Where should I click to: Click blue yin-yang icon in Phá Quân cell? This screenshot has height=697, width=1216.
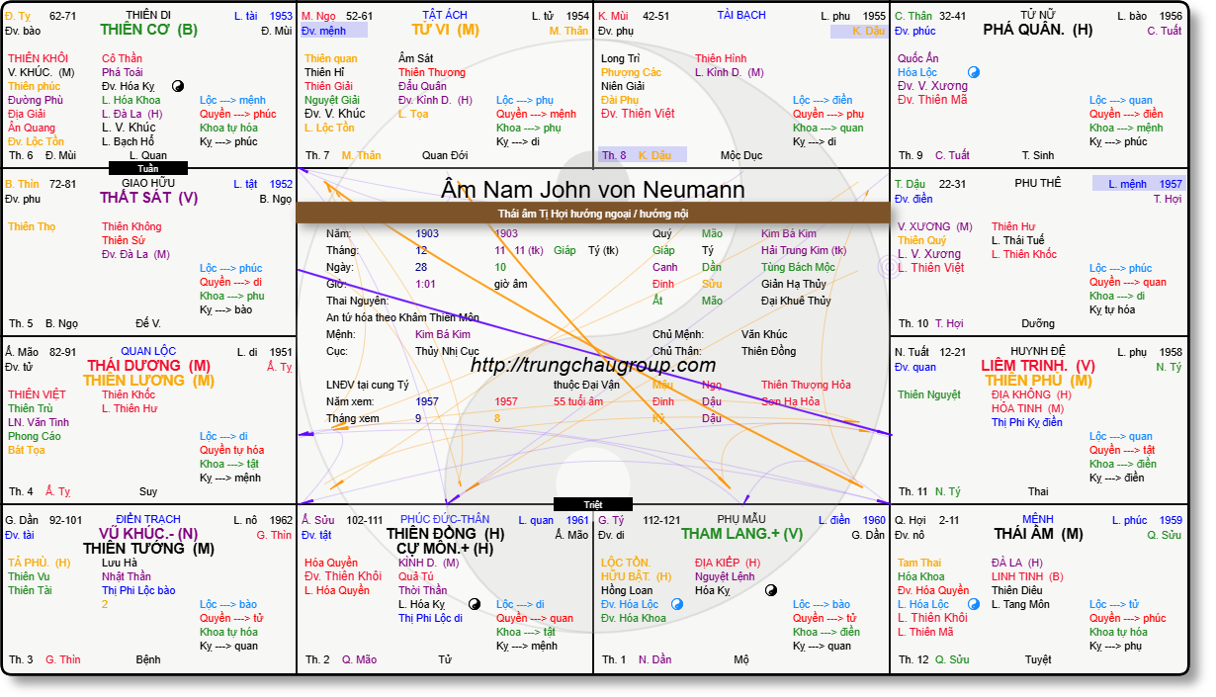pyautogui.click(x=973, y=72)
